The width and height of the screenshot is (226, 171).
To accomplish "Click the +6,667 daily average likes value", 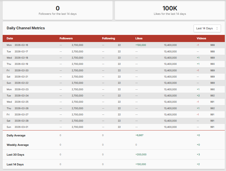I will (139, 135).
